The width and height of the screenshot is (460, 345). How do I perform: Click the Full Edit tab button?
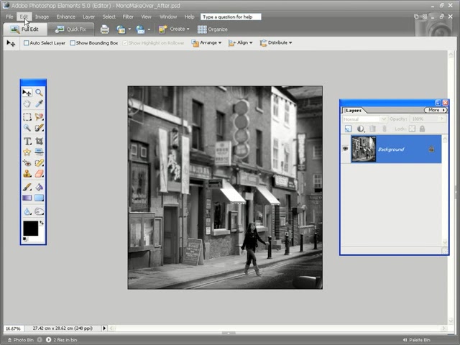pyautogui.click(x=24, y=29)
